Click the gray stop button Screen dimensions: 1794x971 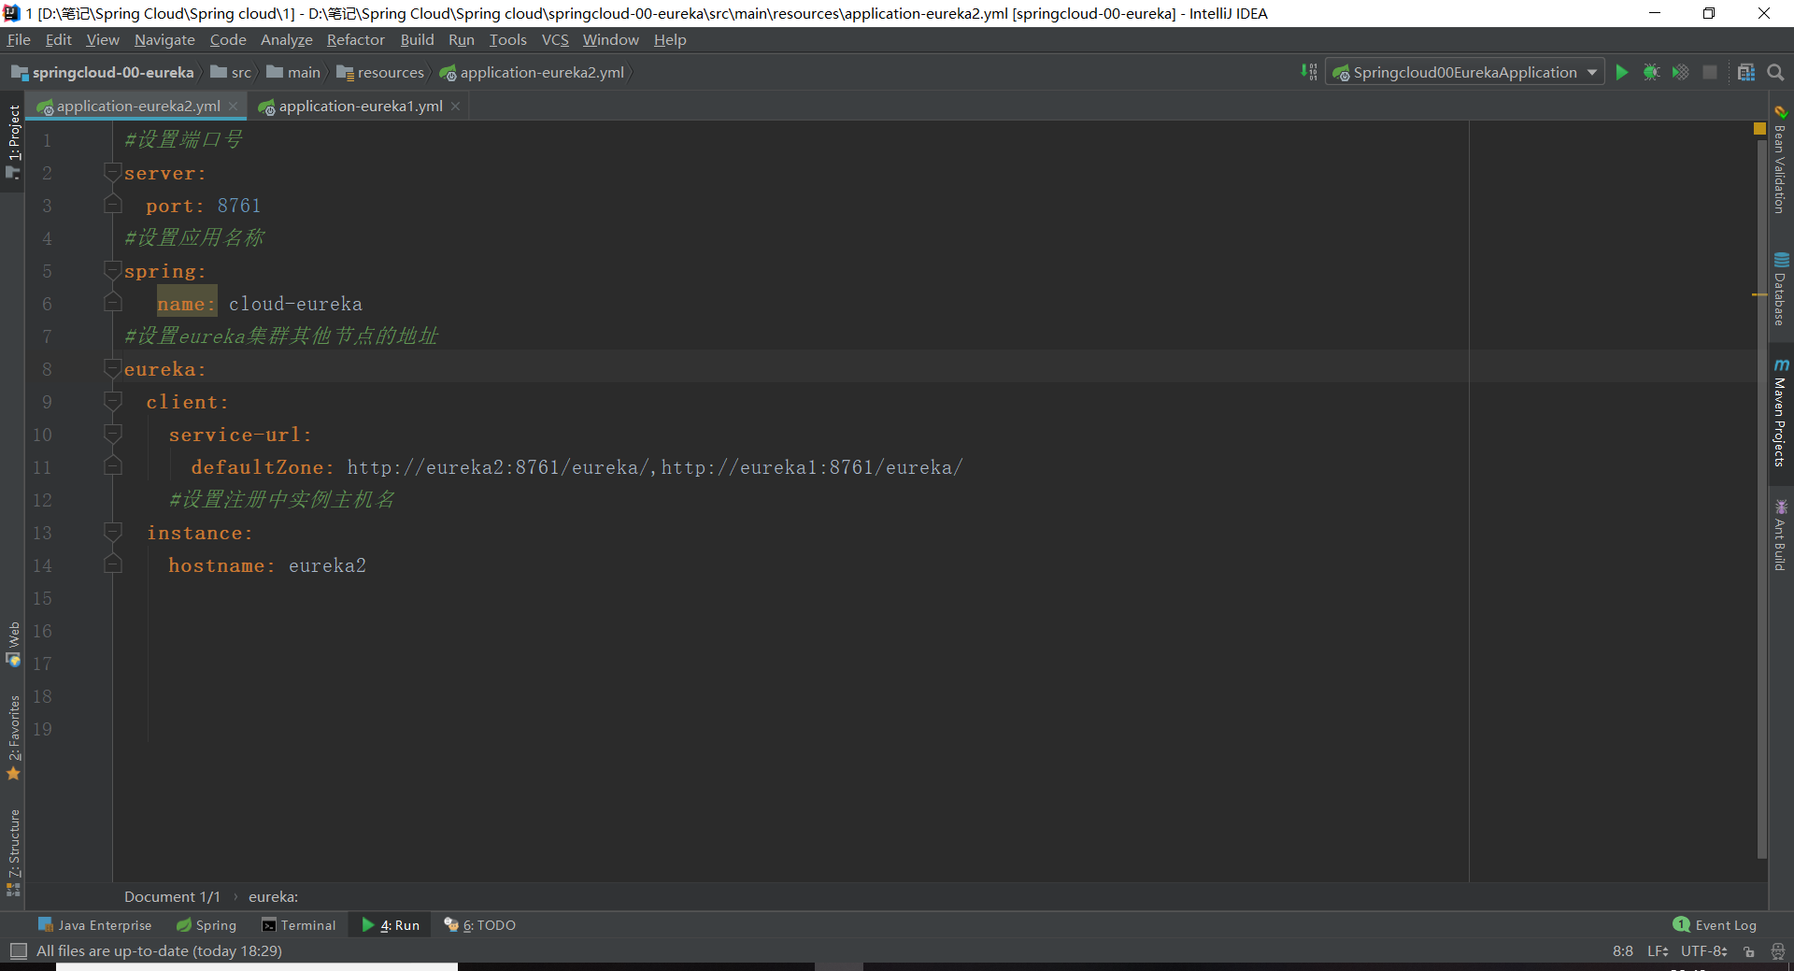pos(1710,73)
